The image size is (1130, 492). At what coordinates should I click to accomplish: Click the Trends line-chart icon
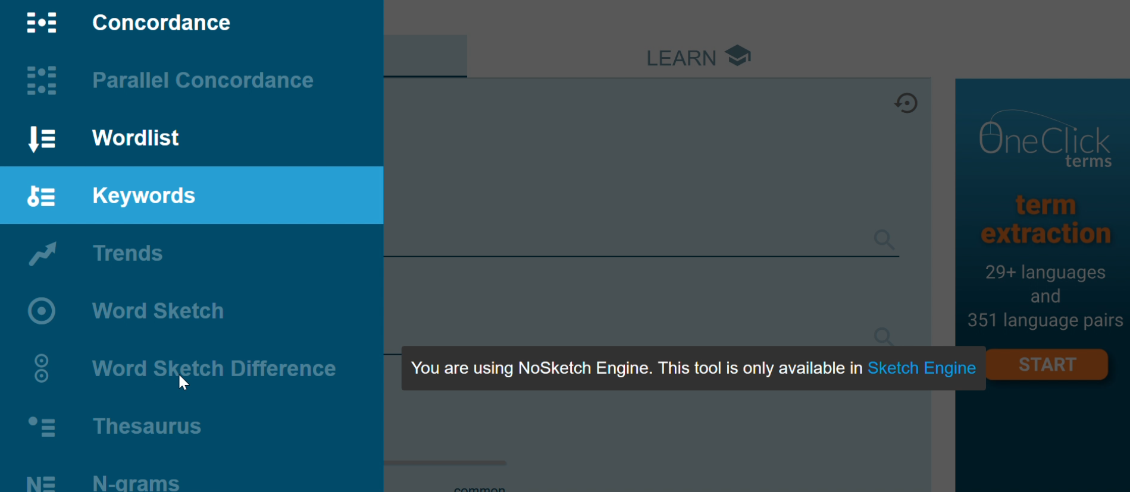click(42, 254)
